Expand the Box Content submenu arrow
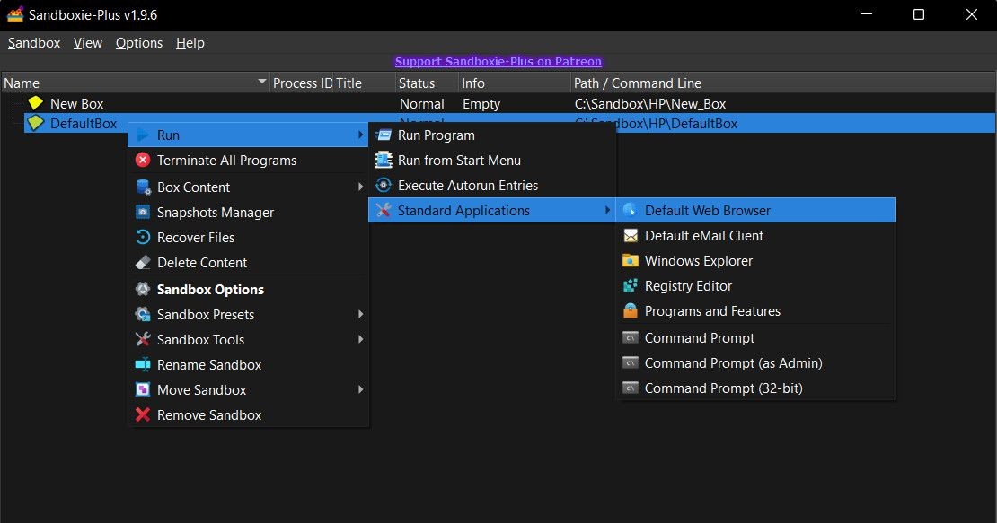This screenshot has height=523, width=997. click(x=360, y=187)
